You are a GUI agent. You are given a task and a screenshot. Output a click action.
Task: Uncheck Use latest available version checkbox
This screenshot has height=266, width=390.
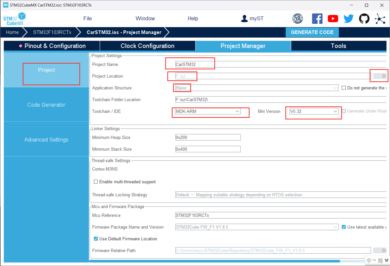pos(344,227)
